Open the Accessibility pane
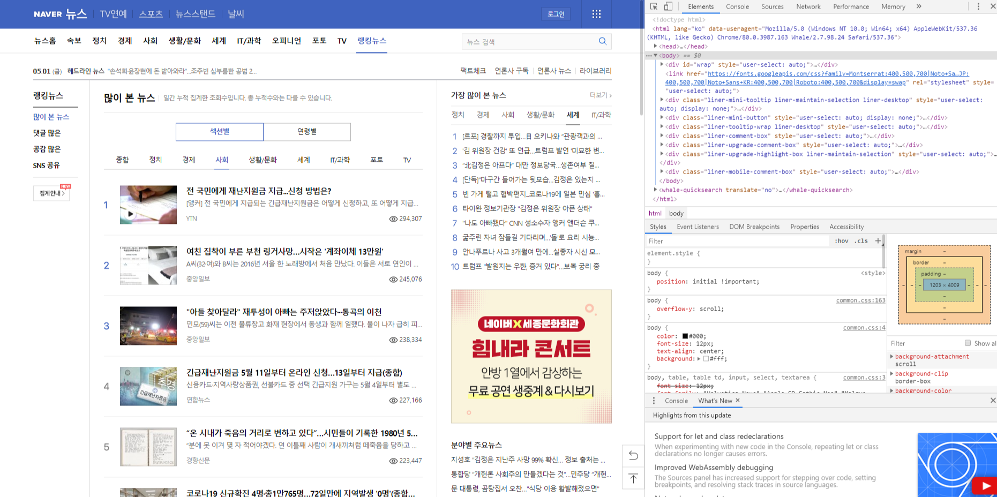 coord(846,227)
